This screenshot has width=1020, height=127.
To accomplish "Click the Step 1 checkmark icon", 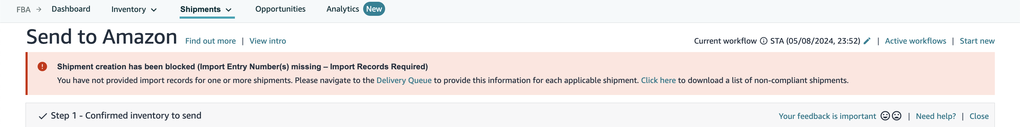I will [43, 116].
